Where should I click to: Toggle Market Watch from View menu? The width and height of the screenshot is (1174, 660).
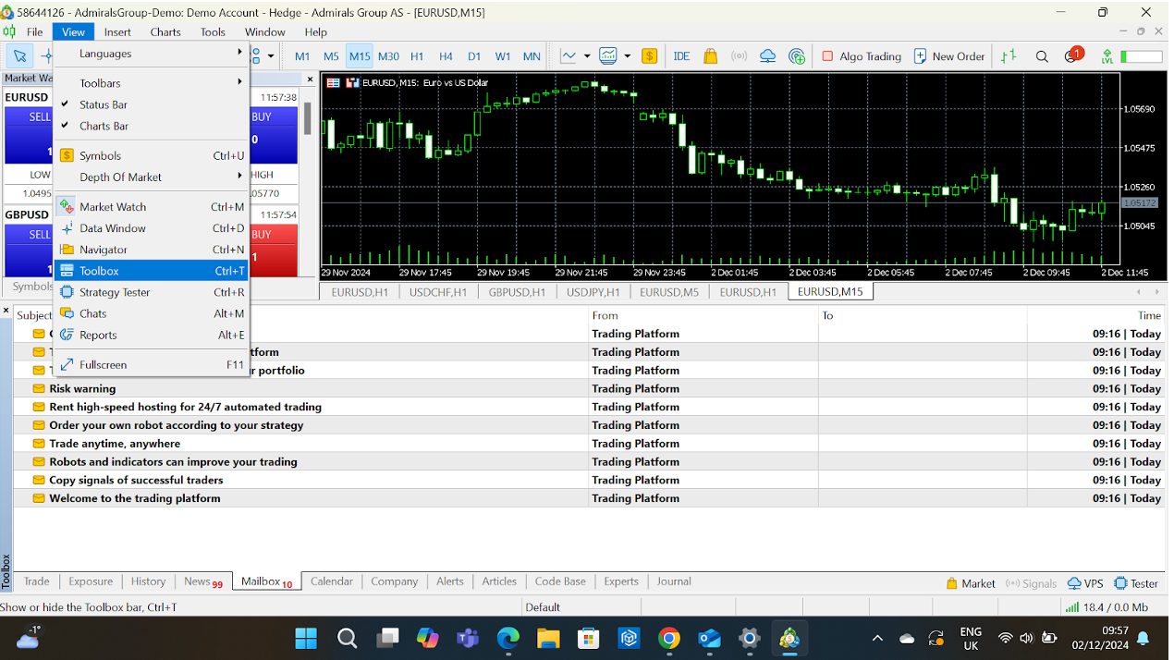pyautogui.click(x=151, y=207)
